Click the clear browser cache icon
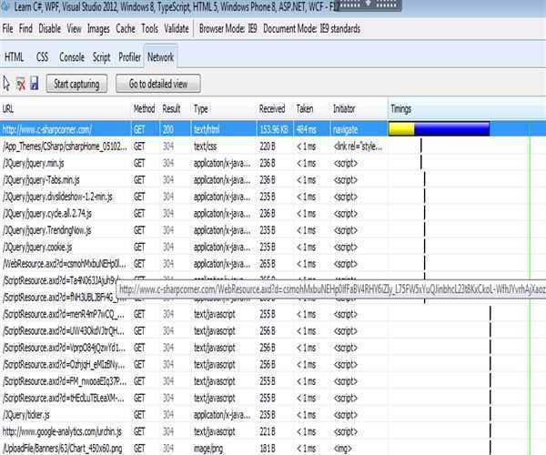Viewport: 546px width, 455px height. point(20,84)
